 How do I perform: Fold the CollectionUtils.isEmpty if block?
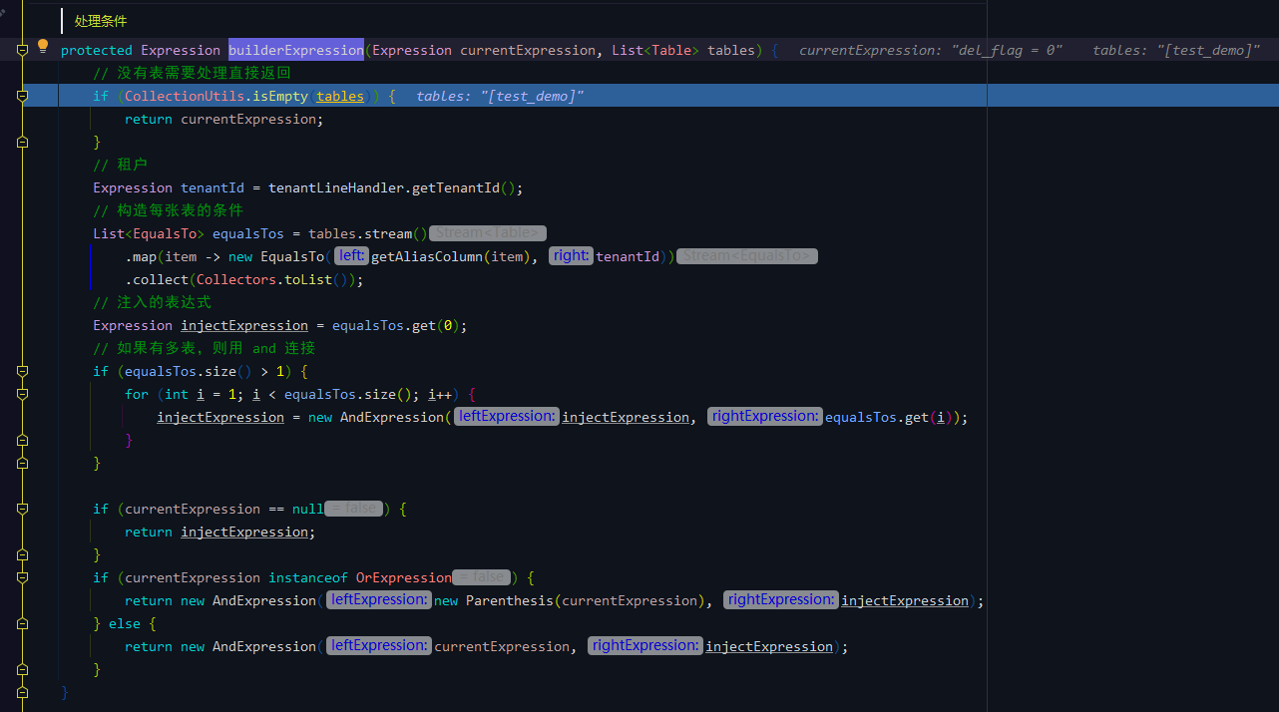tap(22, 96)
